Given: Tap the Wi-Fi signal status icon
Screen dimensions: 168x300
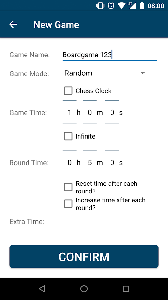Looking at the screenshot, I should coord(121,6).
